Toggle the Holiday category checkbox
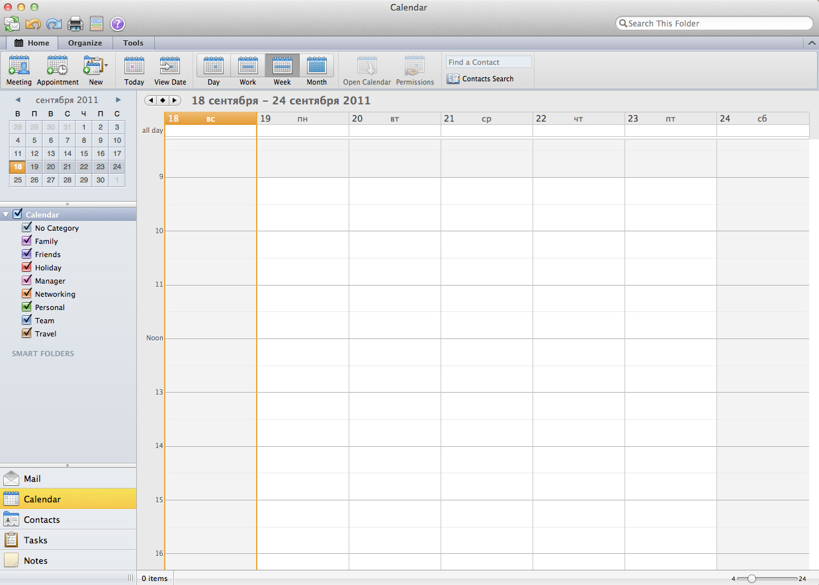The height and width of the screenshot is (585, 819). click(27, 267)
